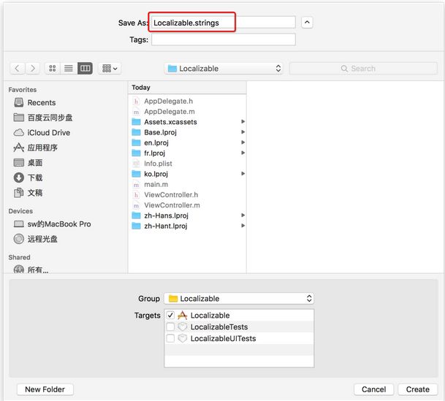Uncheck the Localizable target checkbox
Viewport: 445px width, 401px height.
click(170, 315)
